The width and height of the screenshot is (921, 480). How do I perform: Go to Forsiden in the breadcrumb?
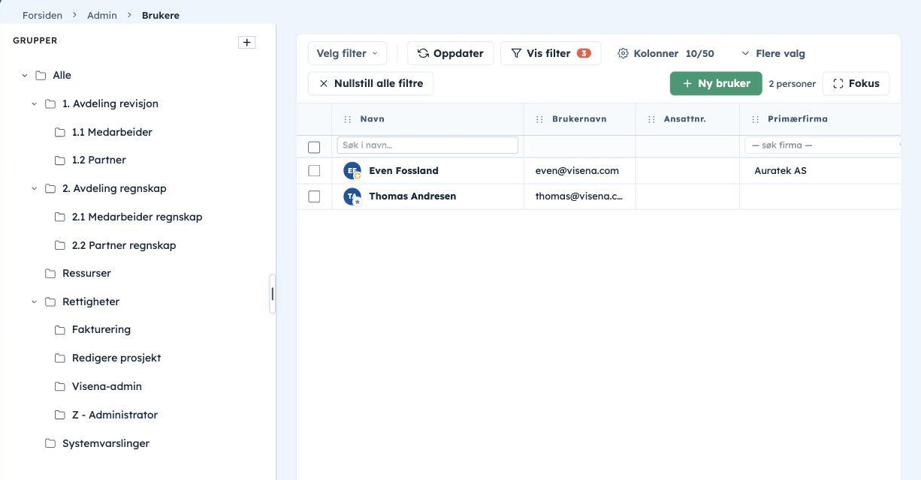(42, 15)
